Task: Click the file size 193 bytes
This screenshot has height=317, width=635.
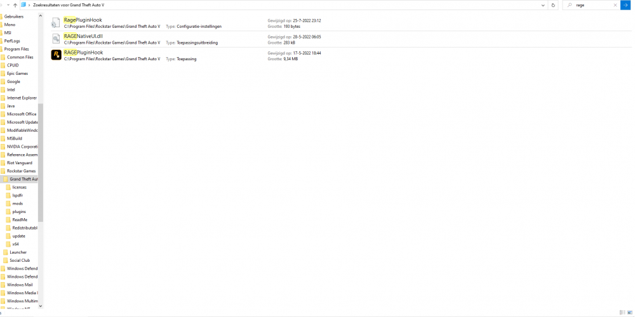Action: 291,26
